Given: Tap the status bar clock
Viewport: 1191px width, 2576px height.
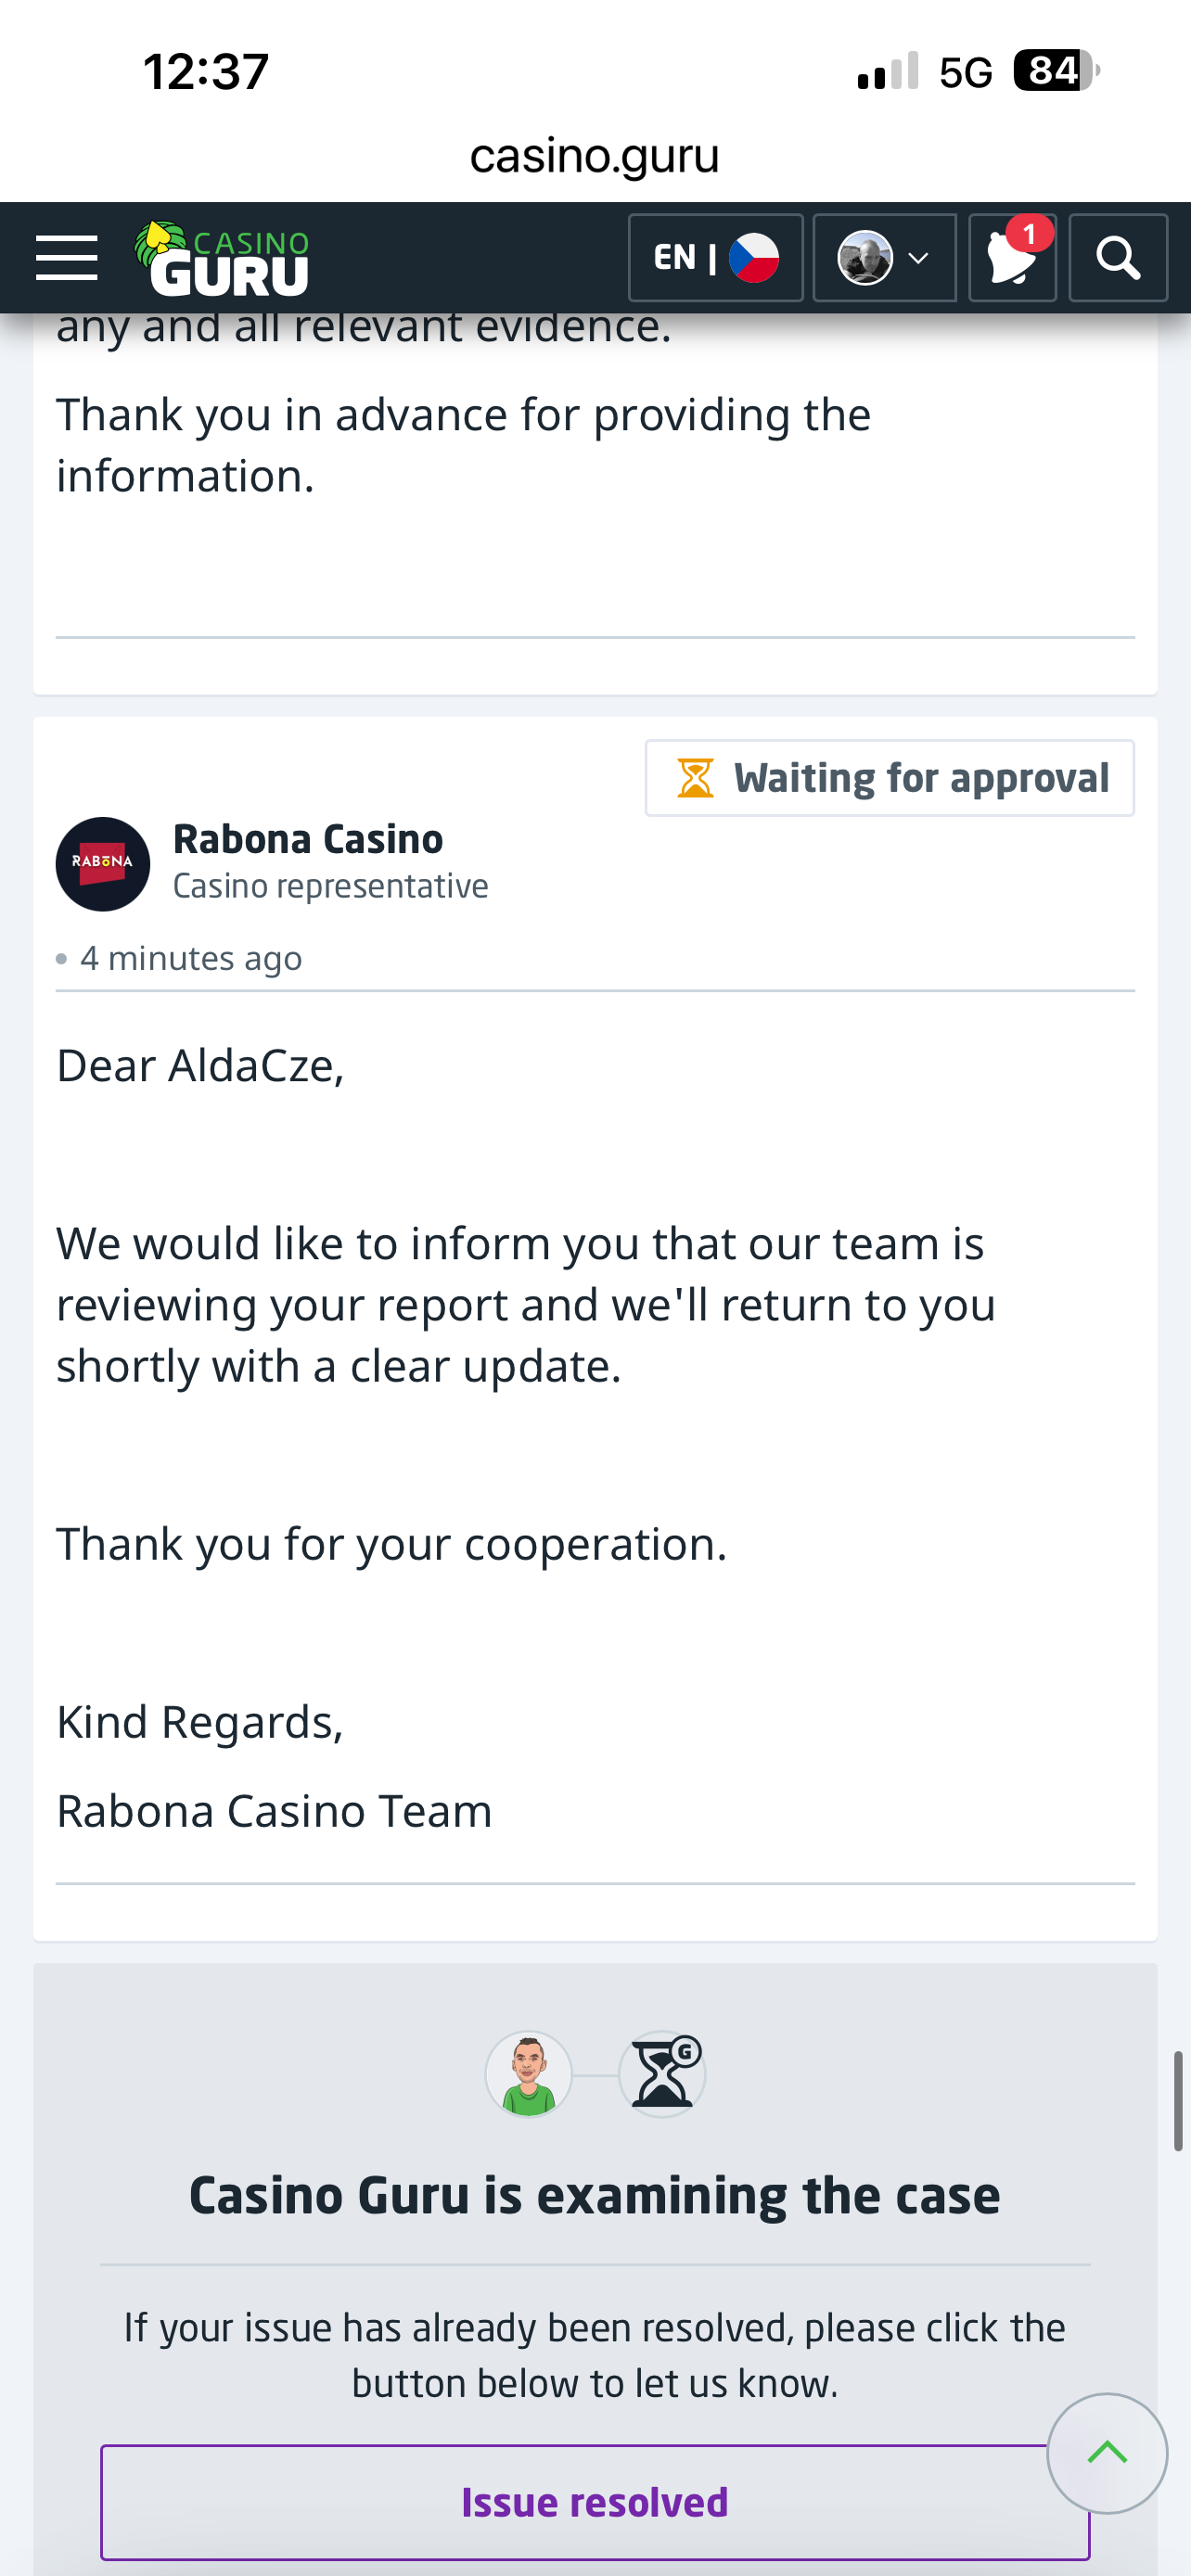Looking at the screenshot, I should (206, 72).
